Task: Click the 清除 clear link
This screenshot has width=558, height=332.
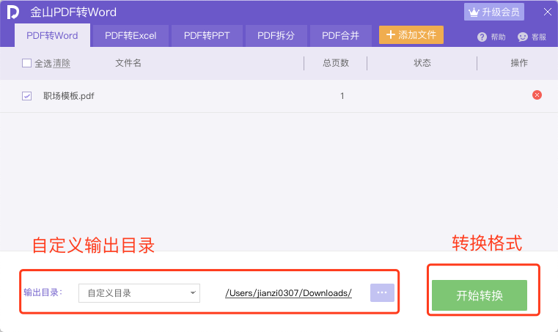Action: [x=62, y=63]
